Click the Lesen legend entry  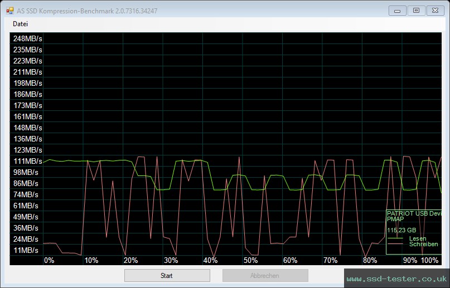418,238
